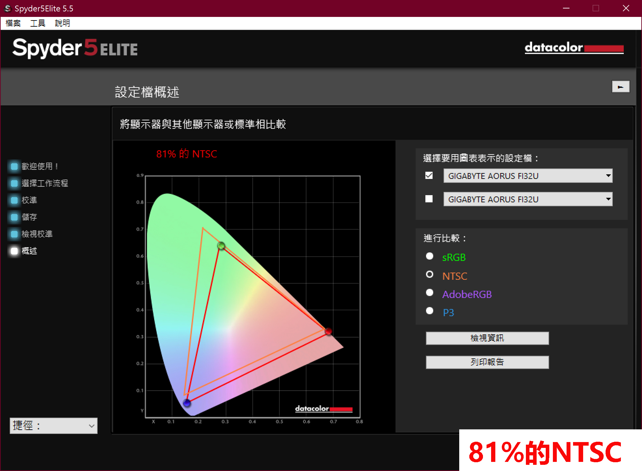Click the 校準 calibration step icon
Image resolution: width=642 pixels, height=471 pixels.
coord(14,200)
